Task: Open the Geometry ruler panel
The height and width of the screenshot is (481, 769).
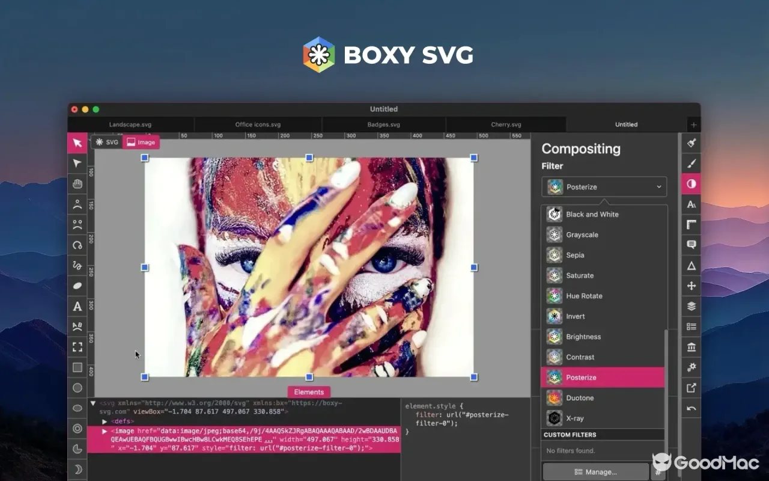Action: [691, 225]
